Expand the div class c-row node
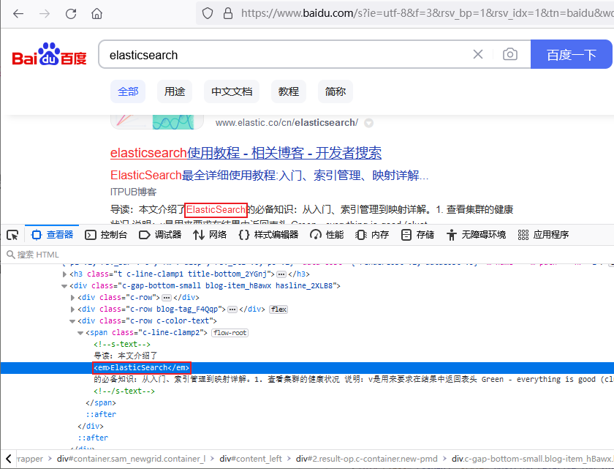 click(72, 298)
